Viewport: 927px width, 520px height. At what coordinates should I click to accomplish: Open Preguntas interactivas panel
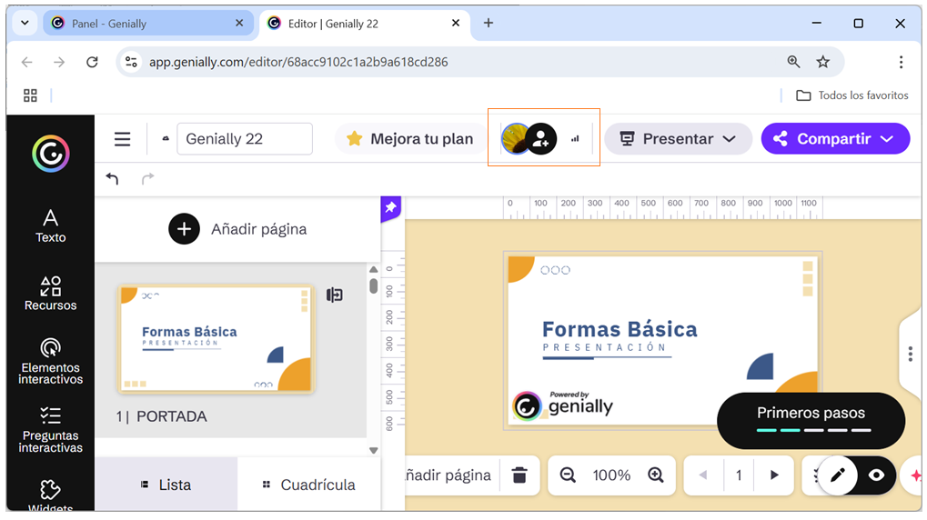[x=50, y=428]
